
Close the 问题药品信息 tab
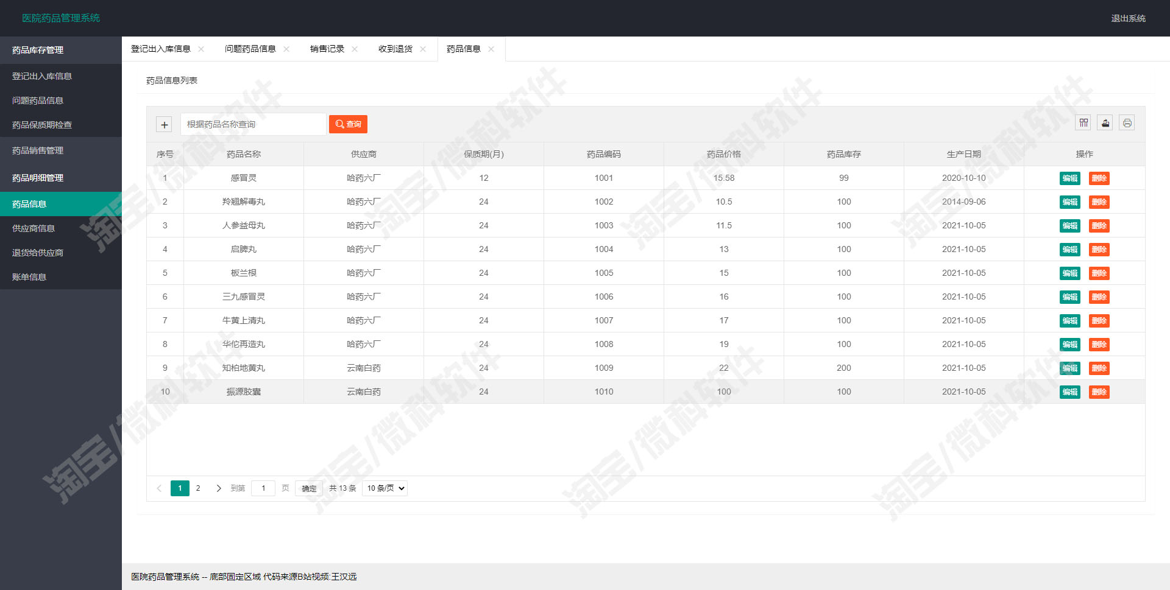pyautogui.click(x=286, y=49)
